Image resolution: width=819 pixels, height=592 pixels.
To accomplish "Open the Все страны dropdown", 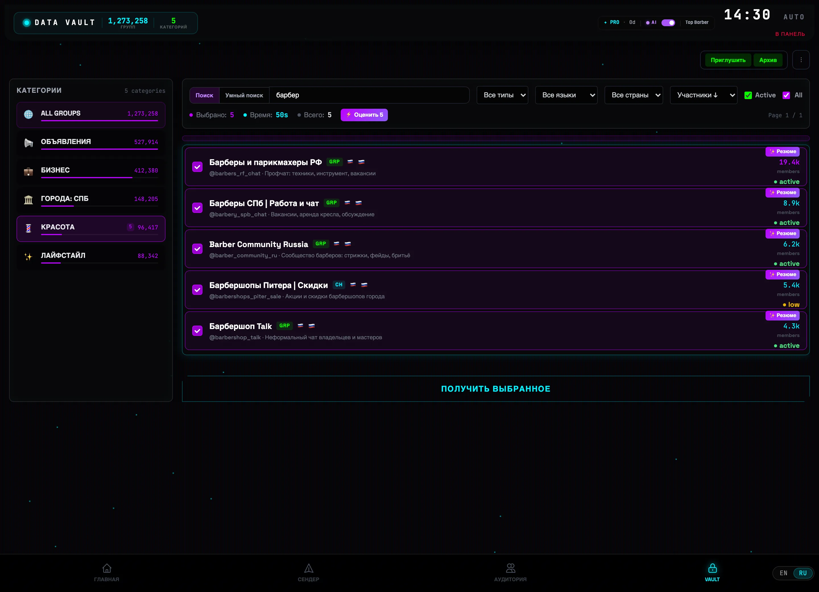I will pyautogui.click(x=634, y=95).
